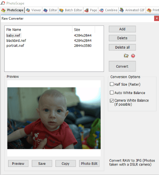
Task: Click size 4284x2844 in the baby.nef row
Action: pos(83,36)
